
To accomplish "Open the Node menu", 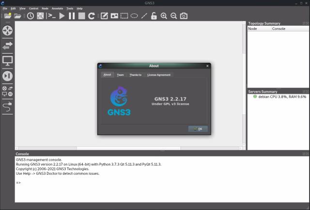I will point(45,9).
